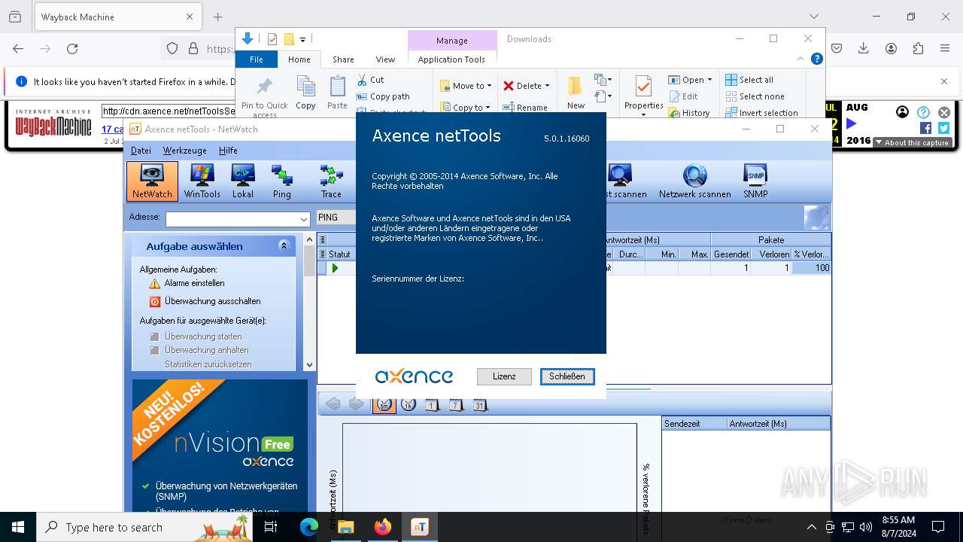The height and width of the screenshot is (542, 963).
Task: Open the Trace tool
Action: click(x=331, y=181)
